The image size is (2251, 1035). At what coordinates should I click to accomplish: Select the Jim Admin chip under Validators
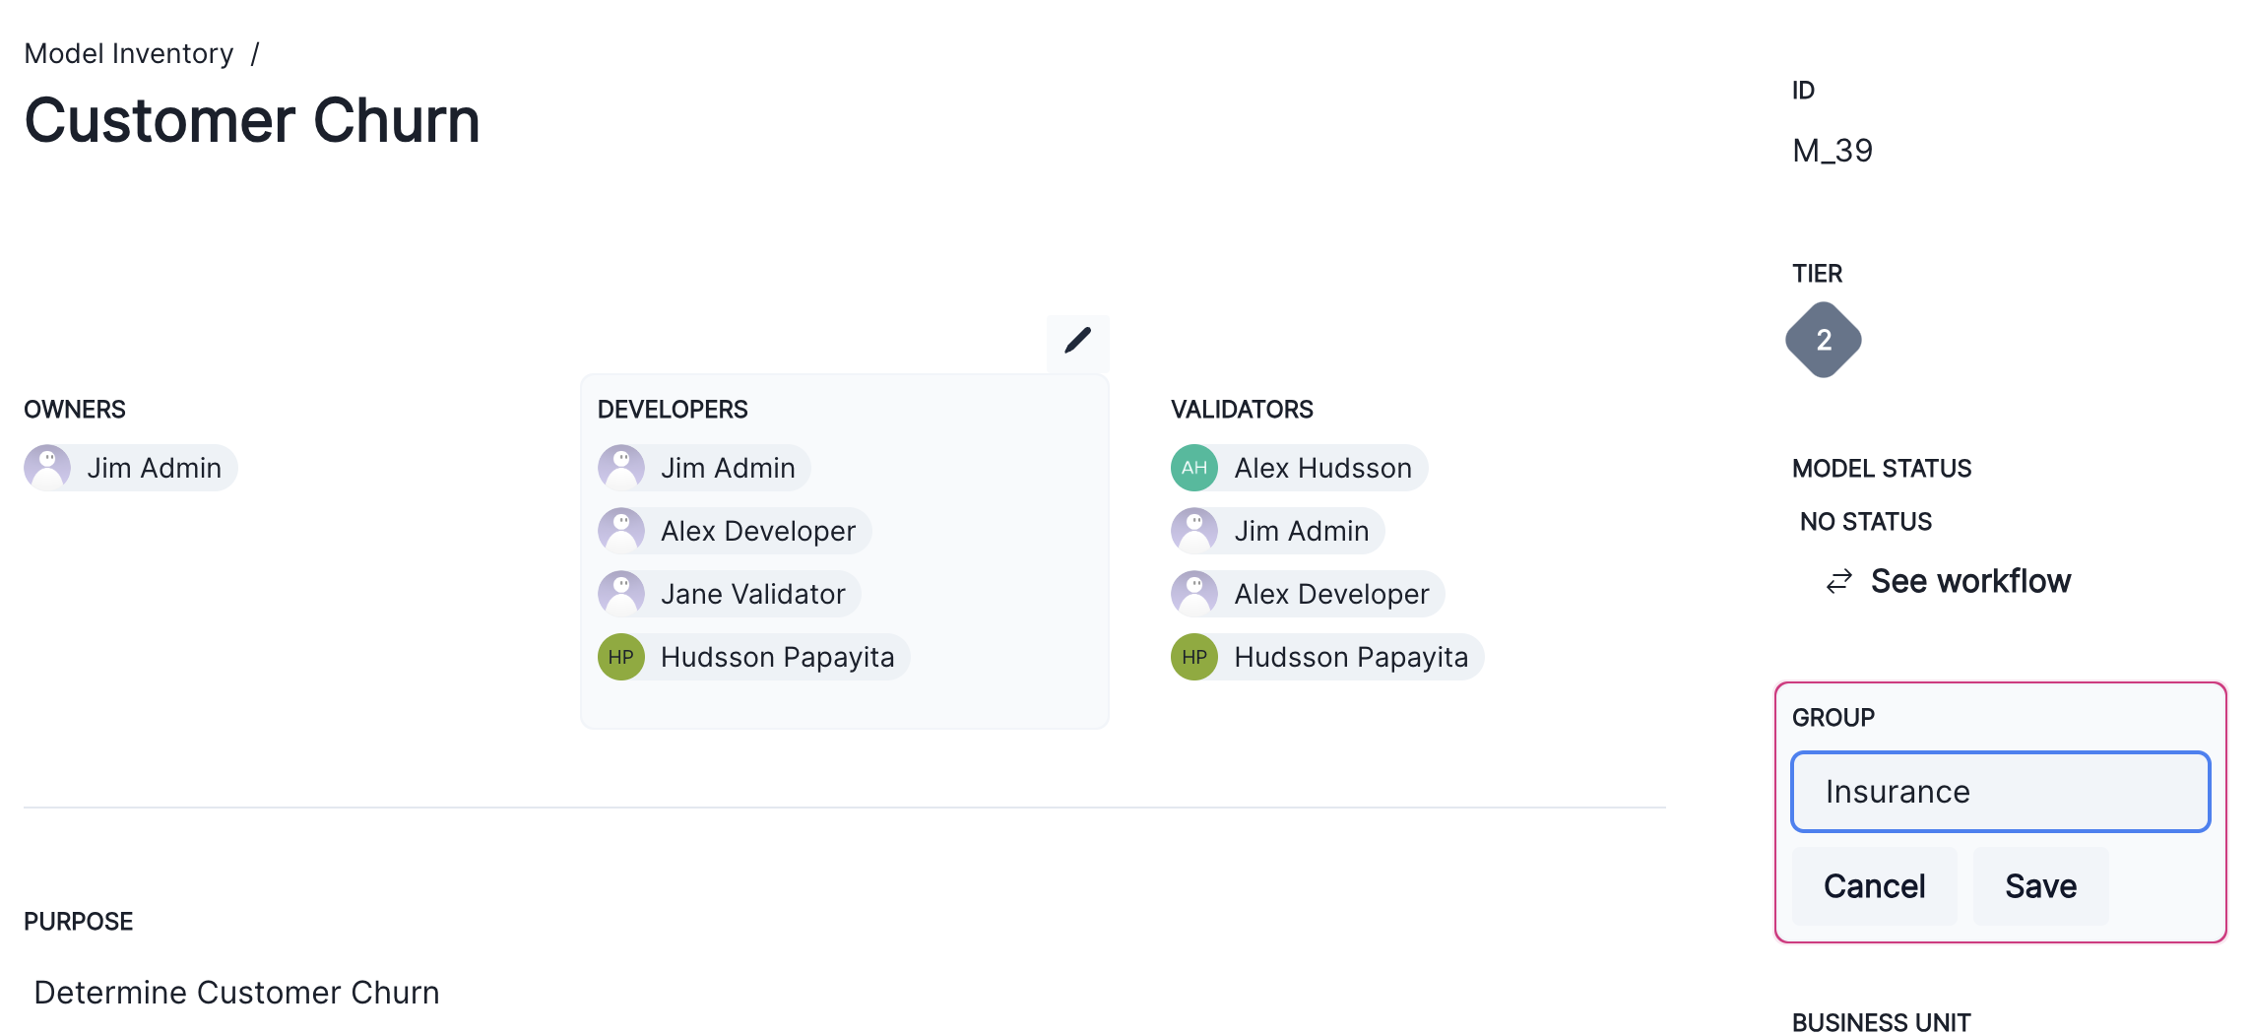[x=1275, y=531]
